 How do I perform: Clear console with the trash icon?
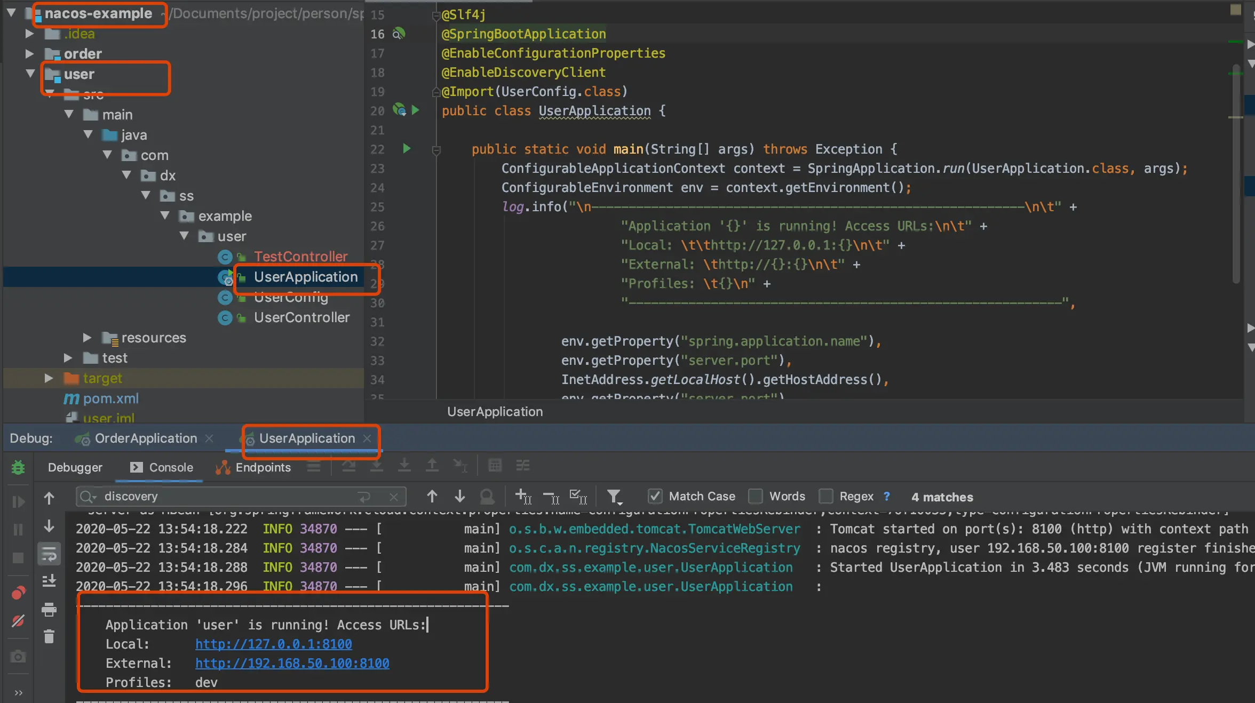coord(49,636)
